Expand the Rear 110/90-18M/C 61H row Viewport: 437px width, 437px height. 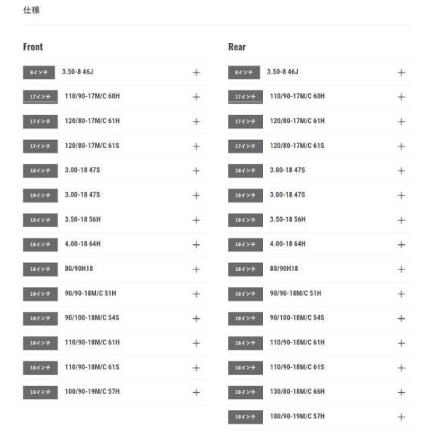(x=401, y=343)
